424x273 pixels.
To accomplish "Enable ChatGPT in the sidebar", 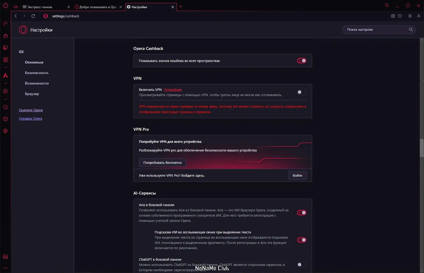I will [302, 265].
